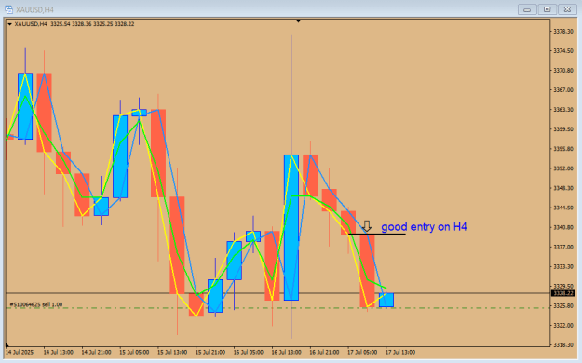Click price axis label 3370.80
Image resolution: width=582 pixels, height=363 pixels.
click(x=563, y=71)
